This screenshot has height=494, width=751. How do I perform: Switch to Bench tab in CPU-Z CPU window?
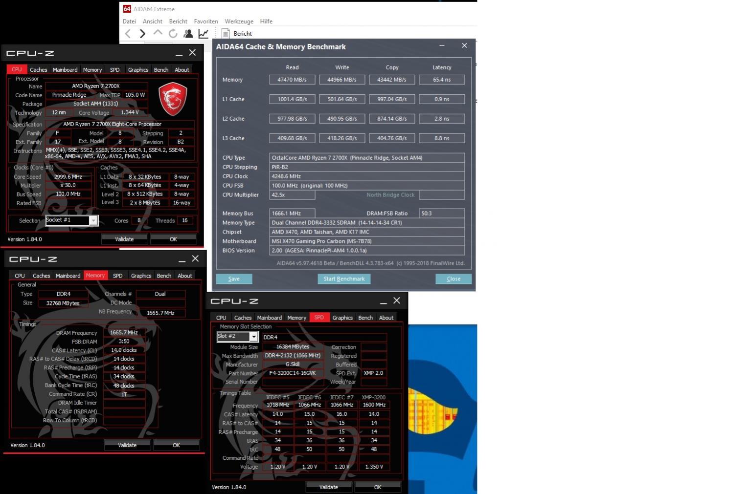[x=161, y=70]
